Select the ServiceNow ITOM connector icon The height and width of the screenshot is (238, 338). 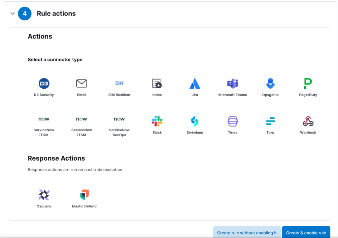pos(44,119)
